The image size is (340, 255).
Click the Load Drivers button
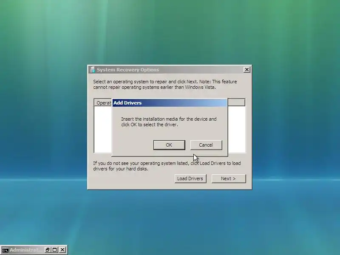pos(190,178)
